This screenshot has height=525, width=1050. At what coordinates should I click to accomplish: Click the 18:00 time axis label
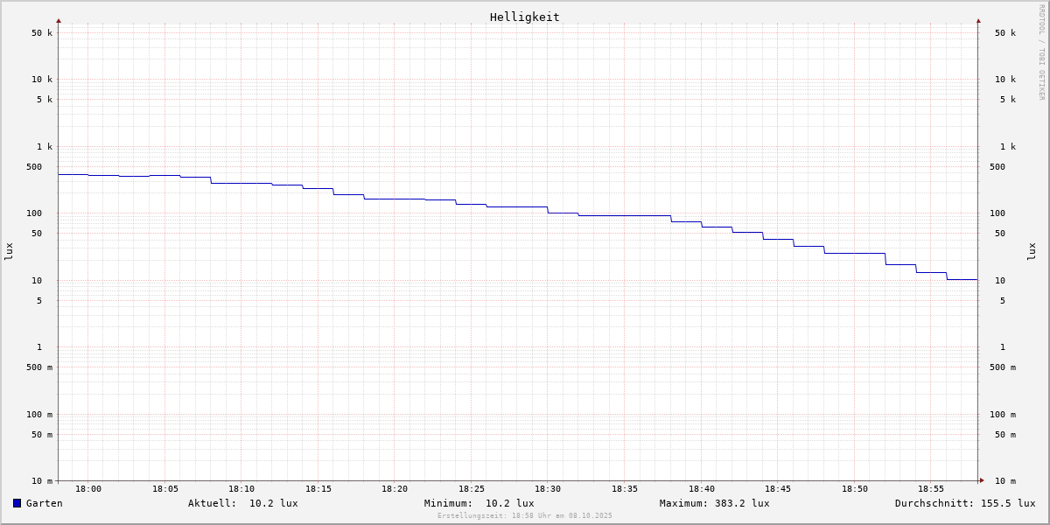click(x=88, y=489)
